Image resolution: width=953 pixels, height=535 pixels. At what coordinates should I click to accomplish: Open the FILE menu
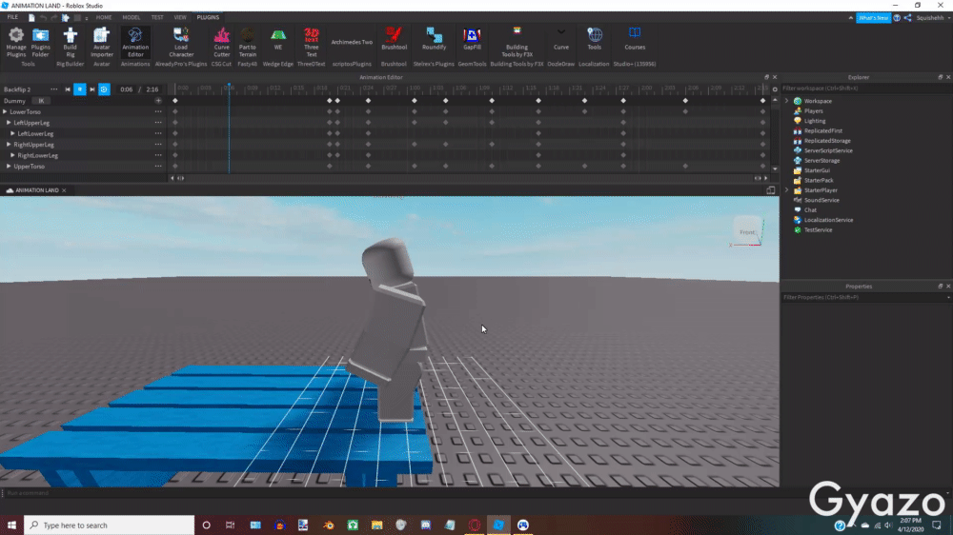(12, 17)
